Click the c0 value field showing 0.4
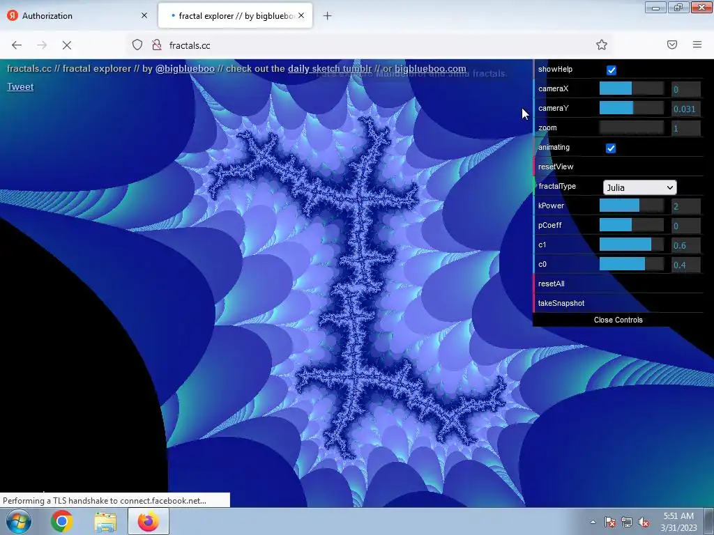 point(686,265)
